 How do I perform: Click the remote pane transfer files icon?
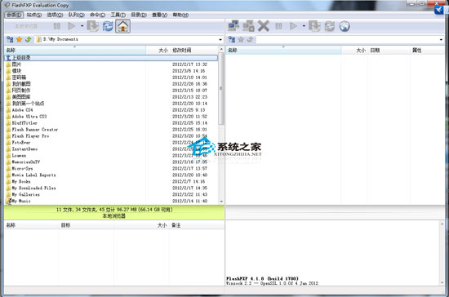(314, 26)
